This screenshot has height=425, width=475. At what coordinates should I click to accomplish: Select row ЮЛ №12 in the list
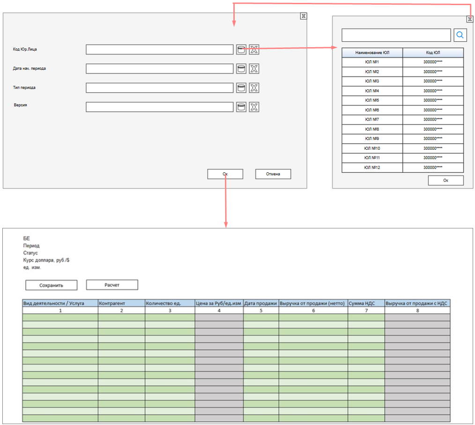click(372, 168)
